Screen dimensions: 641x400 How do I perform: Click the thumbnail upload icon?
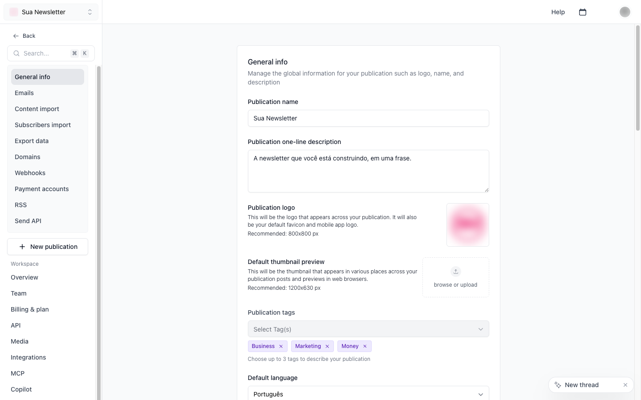[456, 272]
